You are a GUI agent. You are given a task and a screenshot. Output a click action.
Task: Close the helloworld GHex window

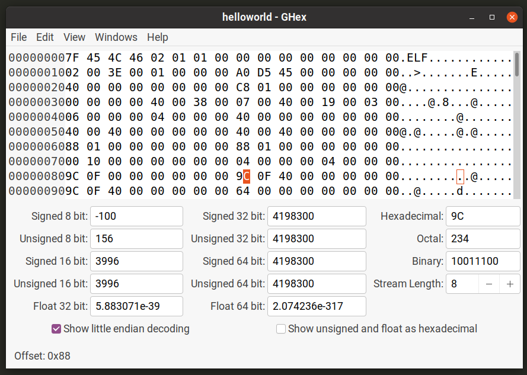click(511, 17)
